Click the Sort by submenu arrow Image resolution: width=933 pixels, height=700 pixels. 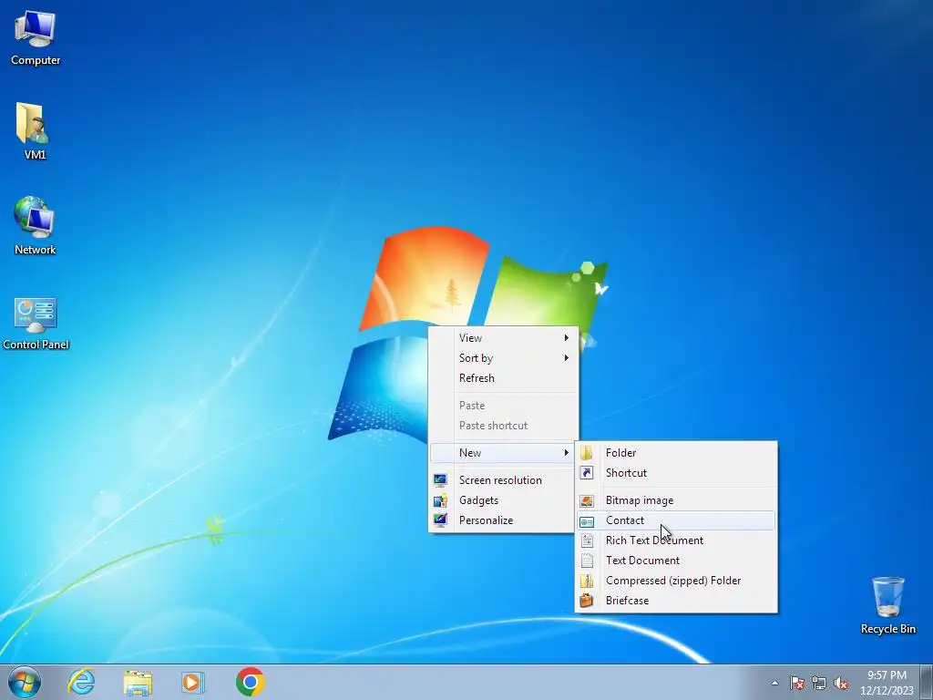pyautogui.click(x=567, y=358)
